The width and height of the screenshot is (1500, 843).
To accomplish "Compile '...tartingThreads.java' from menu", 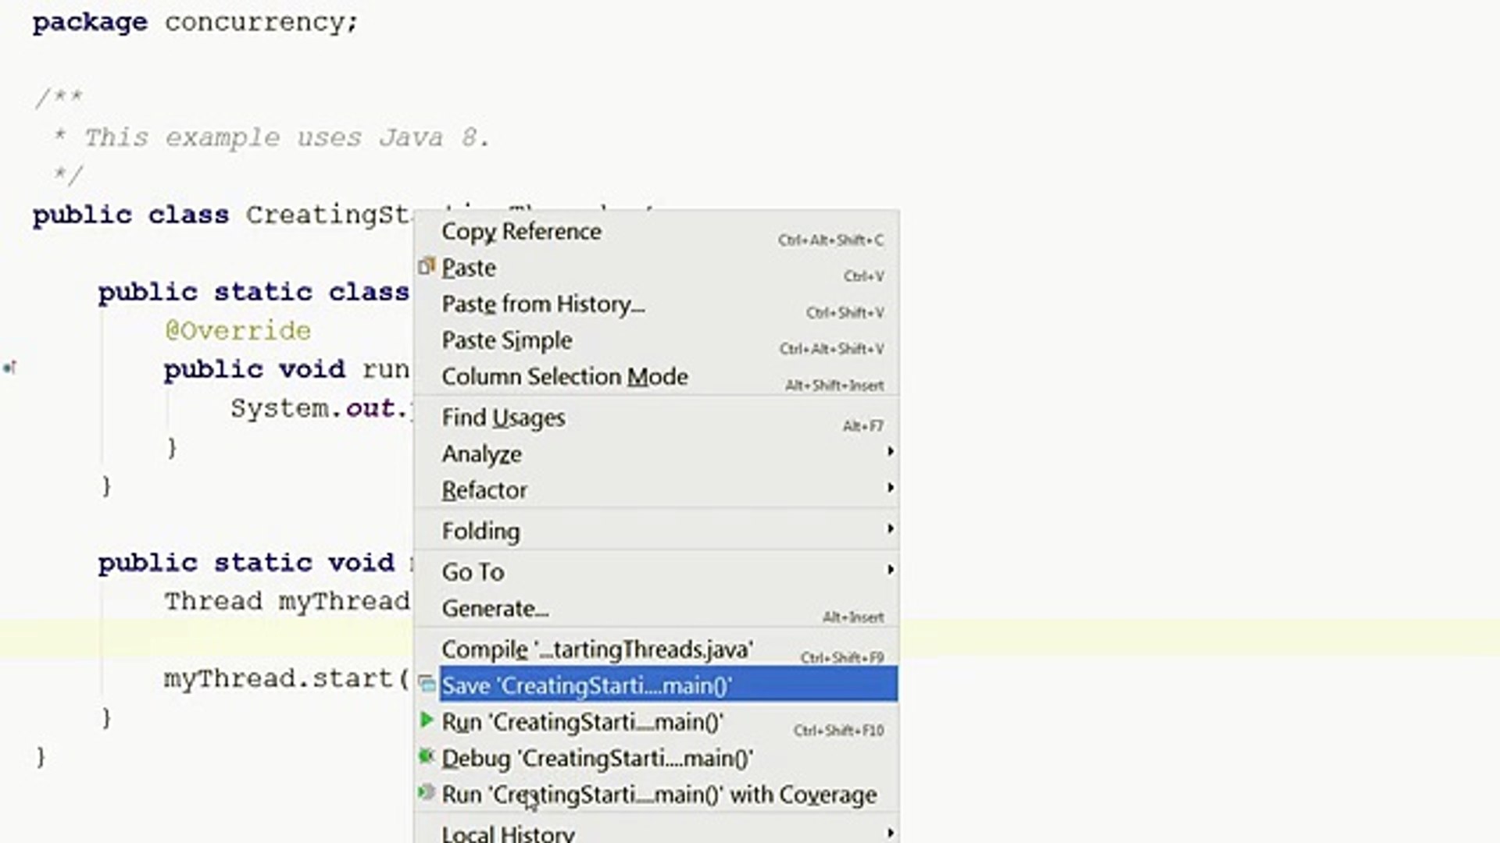I will (597, 649).
